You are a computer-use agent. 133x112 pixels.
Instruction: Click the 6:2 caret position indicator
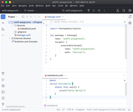pyautogui.click(x=58, y=109)
